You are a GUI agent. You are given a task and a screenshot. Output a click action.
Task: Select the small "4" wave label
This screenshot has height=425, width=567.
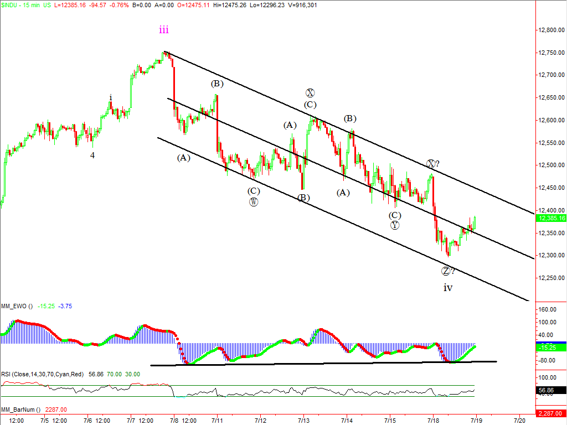coord(92,156)
